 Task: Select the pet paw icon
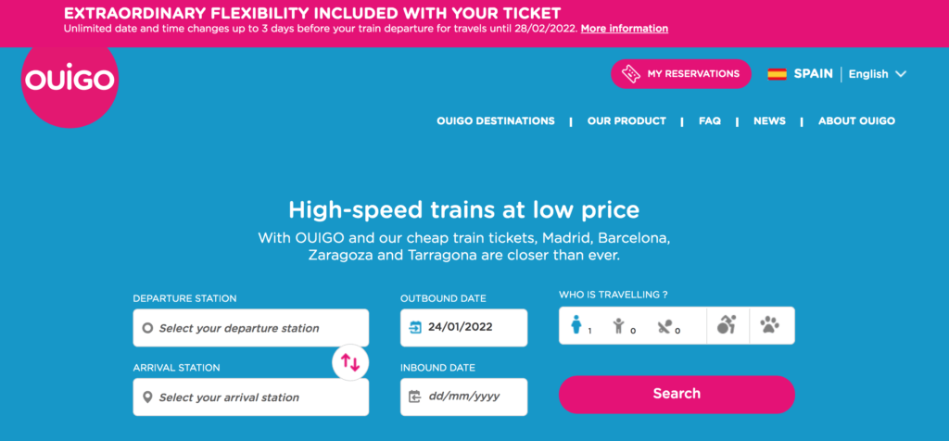click(x=770, y=325)
